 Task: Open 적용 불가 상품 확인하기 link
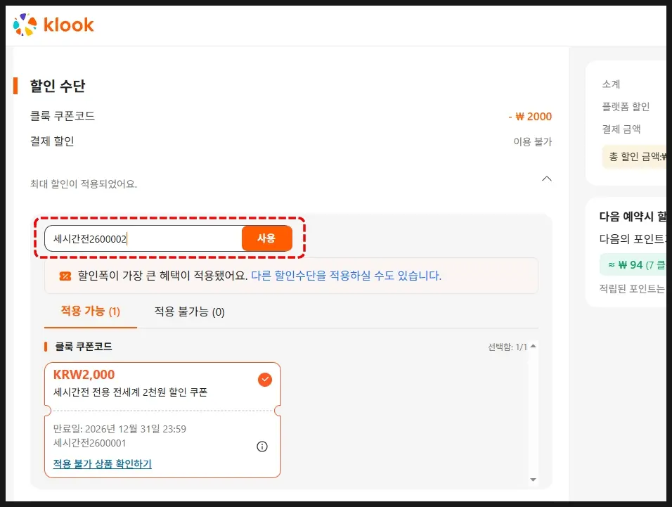pyautogui.click(x=103, y=463)
